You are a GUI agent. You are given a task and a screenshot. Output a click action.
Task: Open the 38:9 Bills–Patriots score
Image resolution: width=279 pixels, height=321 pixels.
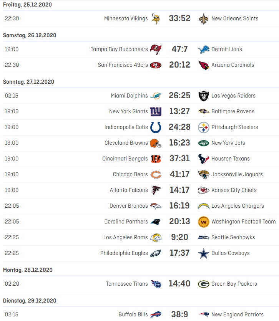[x=179, y=314]
